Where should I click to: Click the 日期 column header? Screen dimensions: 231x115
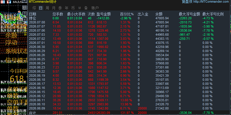coord(33,14)
